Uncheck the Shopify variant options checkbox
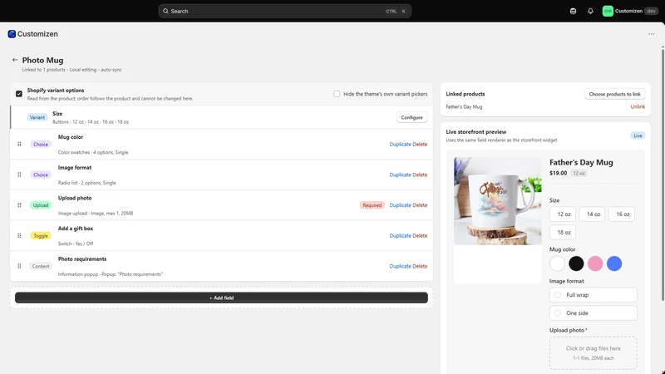This screenshot has width=665, height=374. pyautogui.click(x=19, y=94)
